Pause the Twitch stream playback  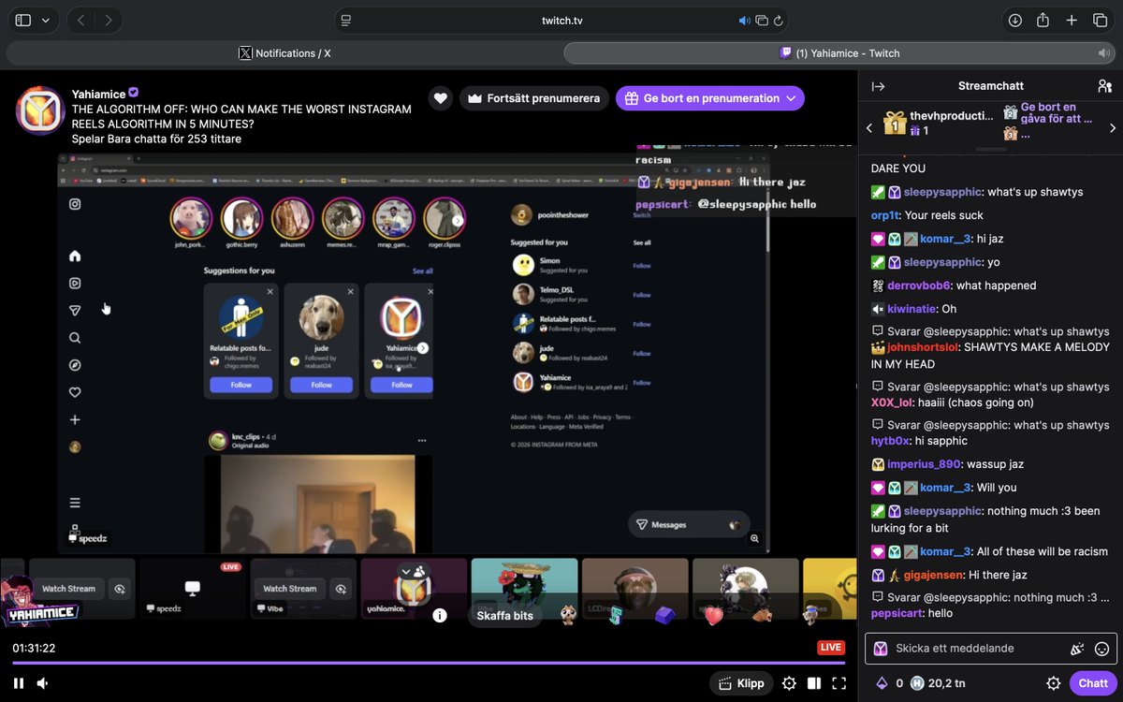tap(19, 683)
